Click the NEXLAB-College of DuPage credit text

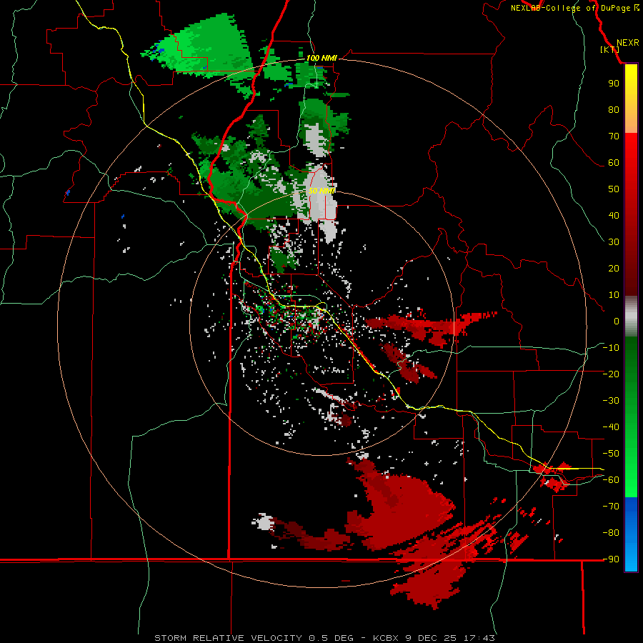[571, 8]
